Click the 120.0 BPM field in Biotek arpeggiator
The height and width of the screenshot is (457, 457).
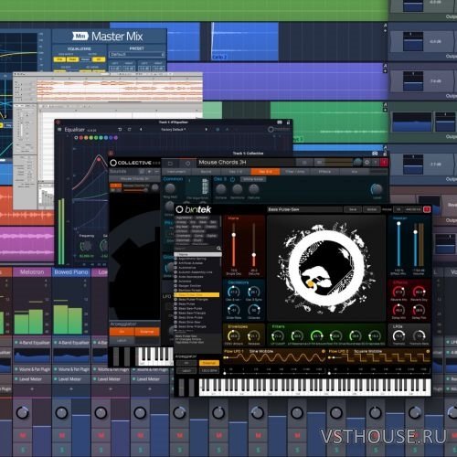point(209,371)
